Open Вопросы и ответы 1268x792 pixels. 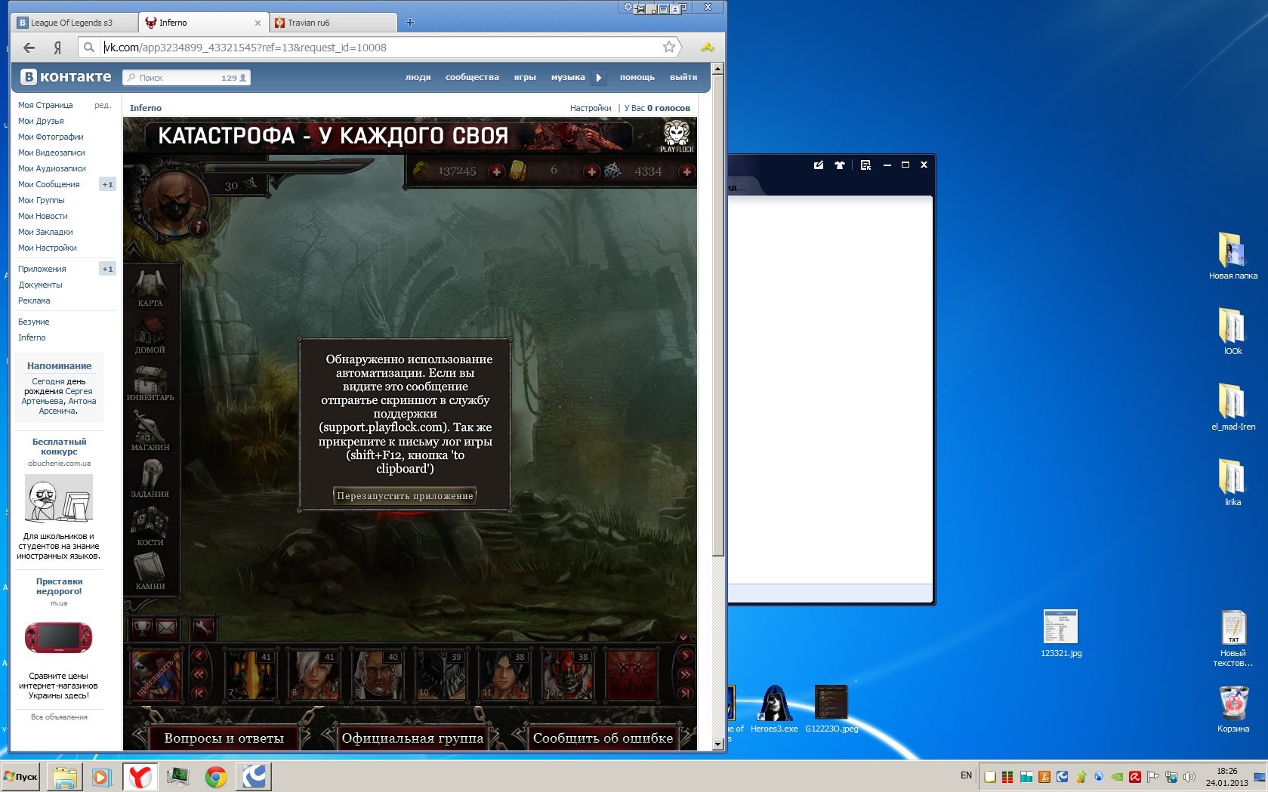[x=224, y=738]
